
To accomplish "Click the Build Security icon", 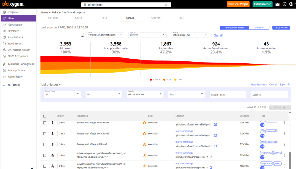I will tap(4, 43).
